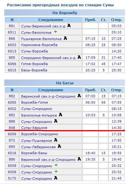
Task: Click the На Ворожбу section header
Action: click(65, 13)
